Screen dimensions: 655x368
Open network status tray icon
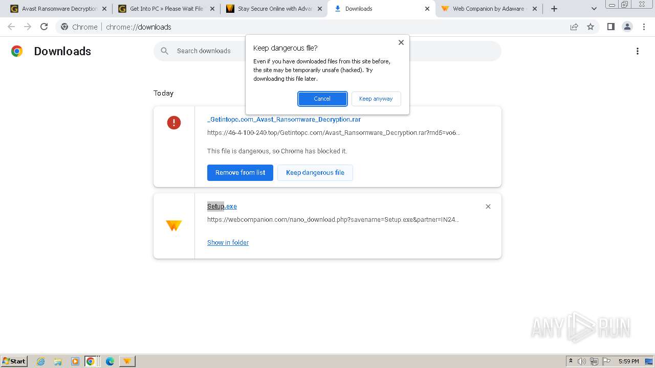tap(594, 361)
